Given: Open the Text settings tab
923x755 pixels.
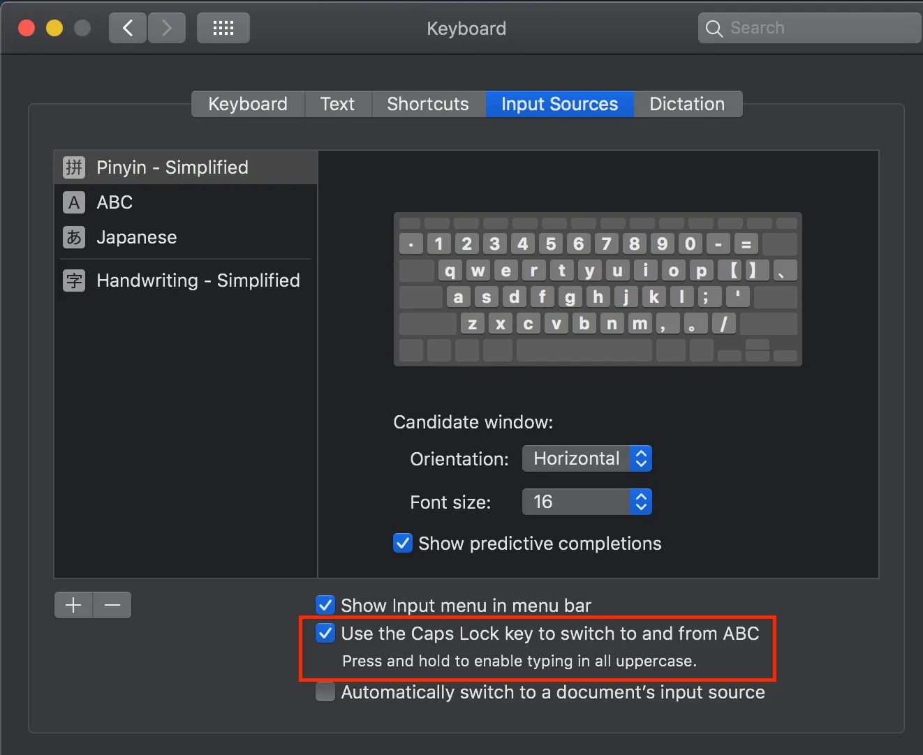Looking at the screenshot, I should 338,103.
